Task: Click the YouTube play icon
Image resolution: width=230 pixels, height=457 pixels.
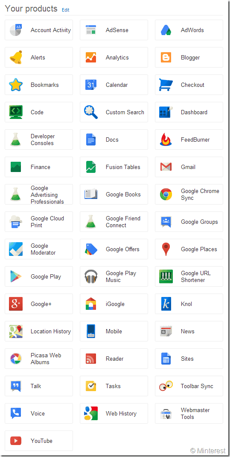Action: click(x=16, y=441)
